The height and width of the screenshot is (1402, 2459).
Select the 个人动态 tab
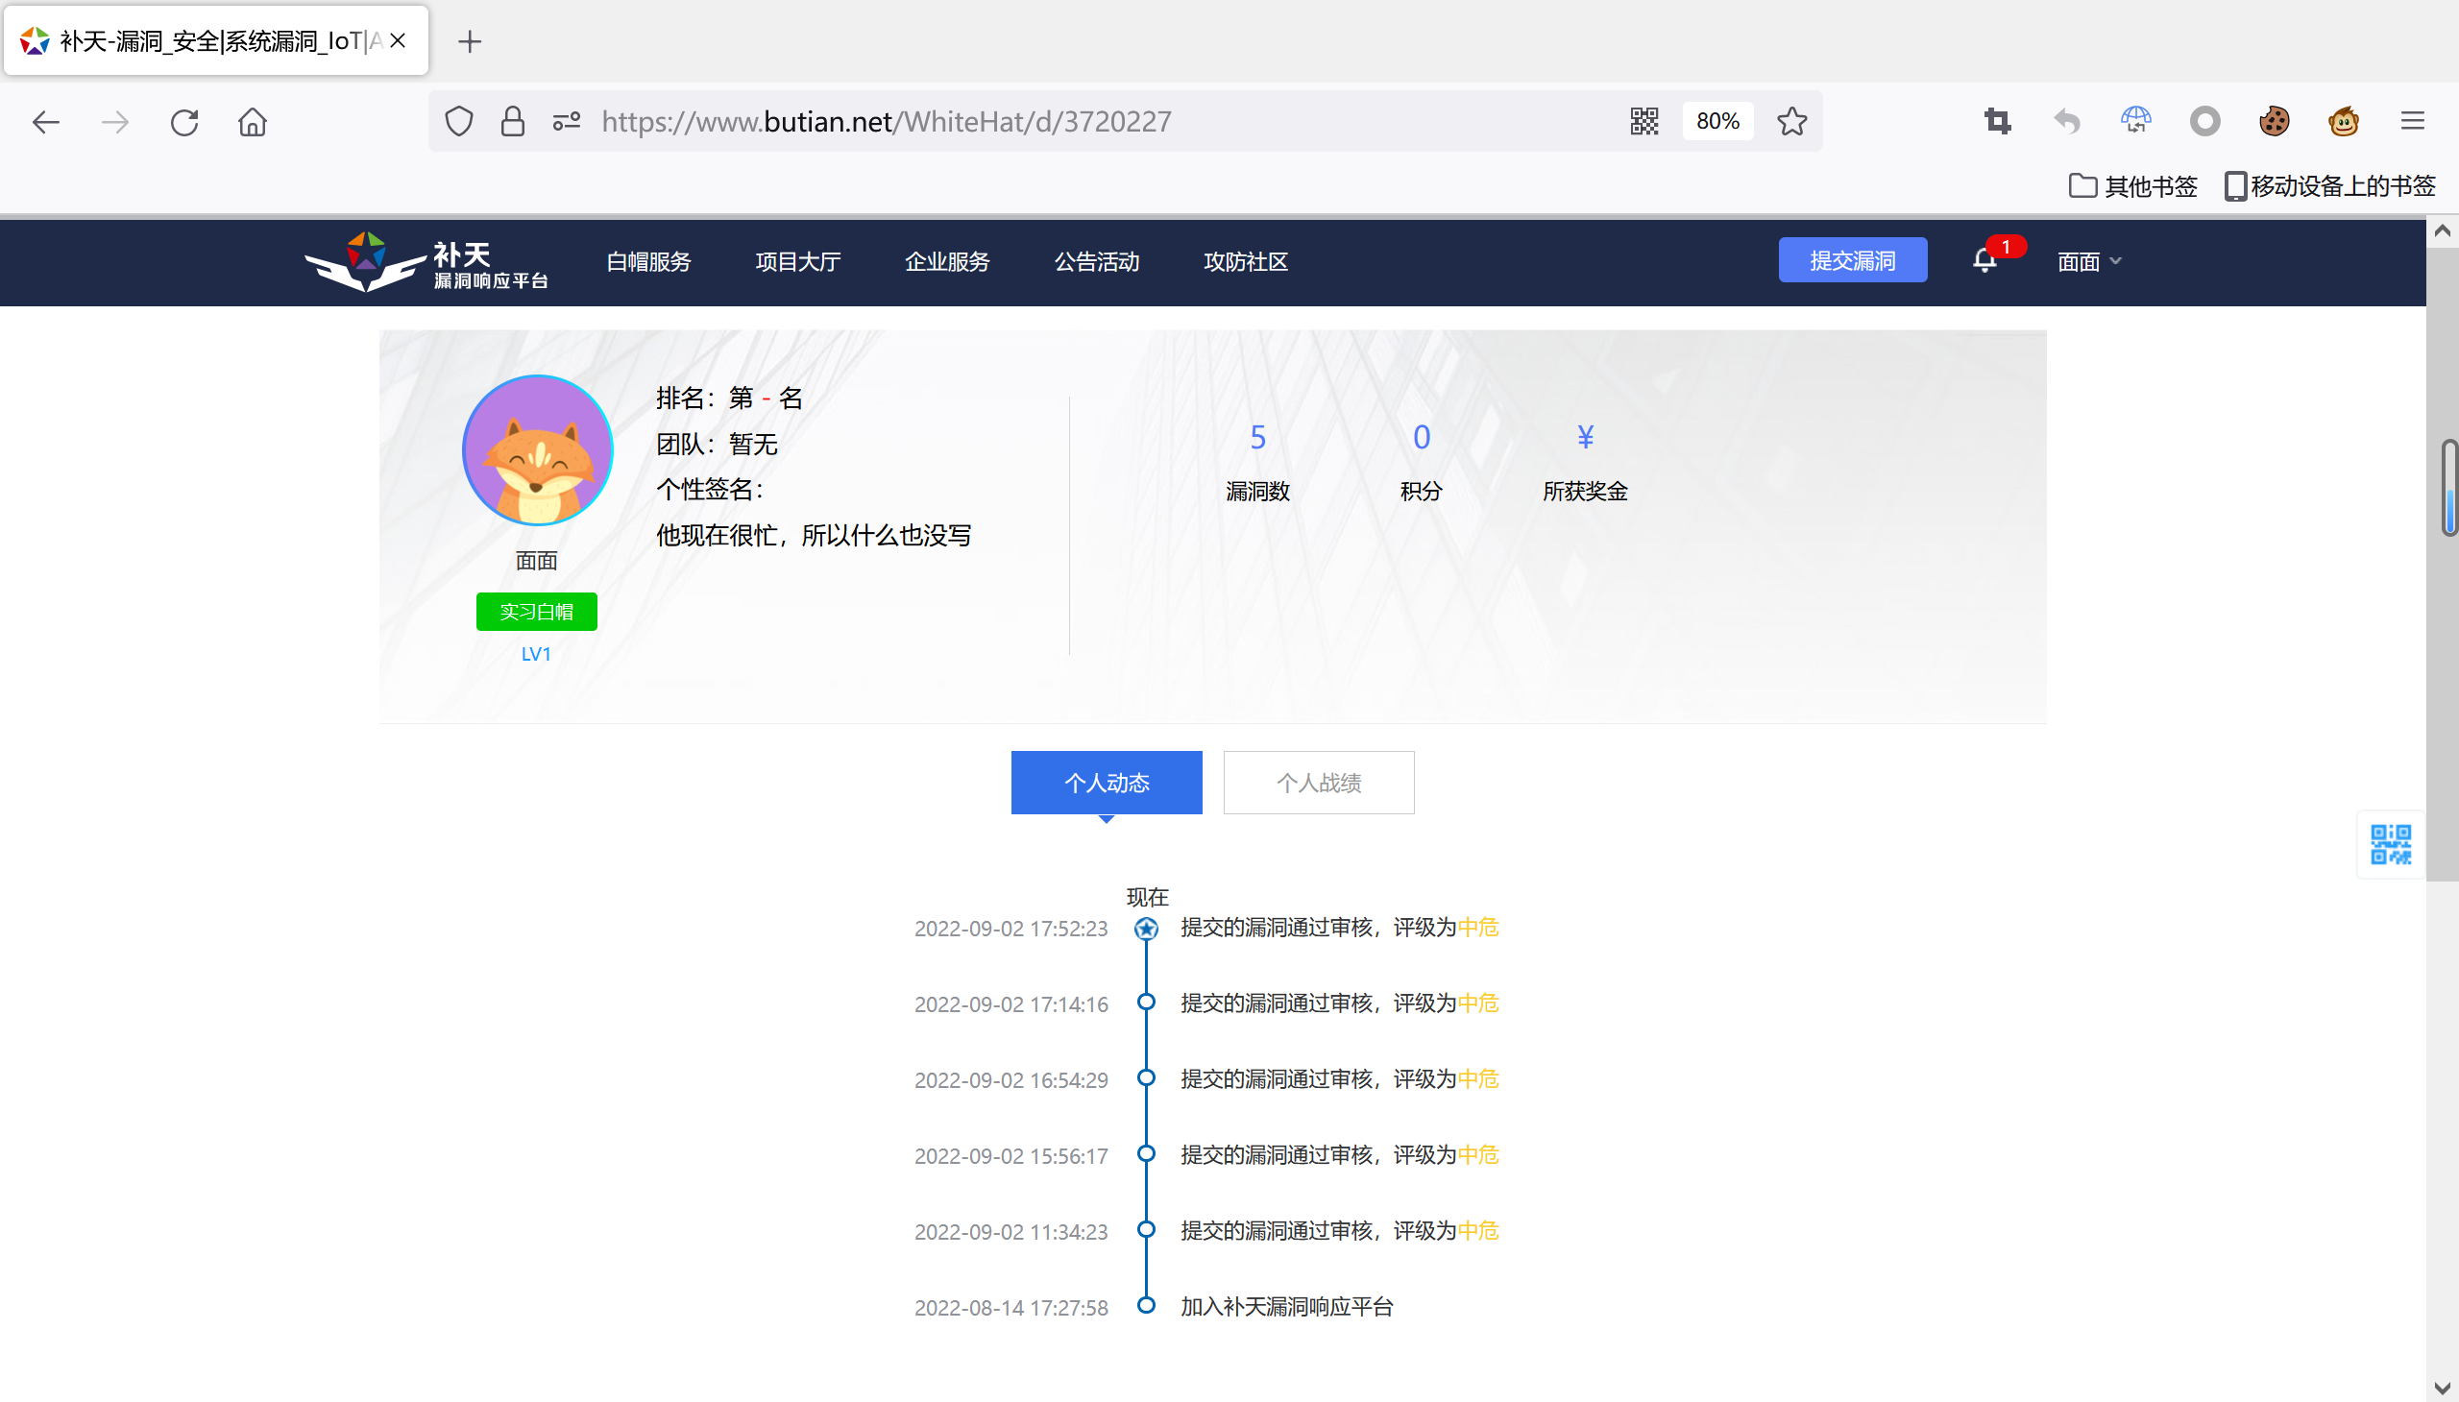1106,783
